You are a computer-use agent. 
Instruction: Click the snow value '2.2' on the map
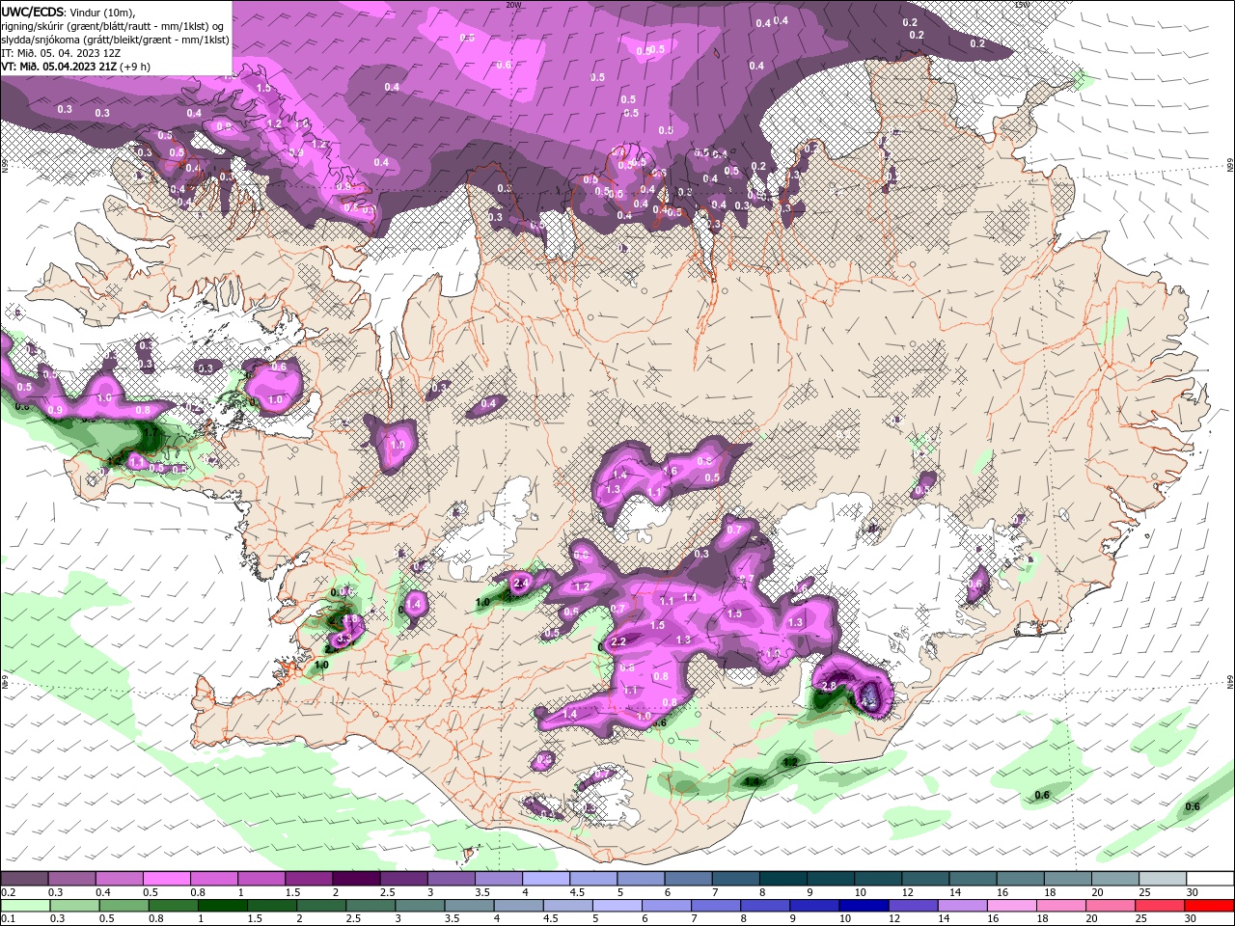pyautogui.click(x=619, y=641)
